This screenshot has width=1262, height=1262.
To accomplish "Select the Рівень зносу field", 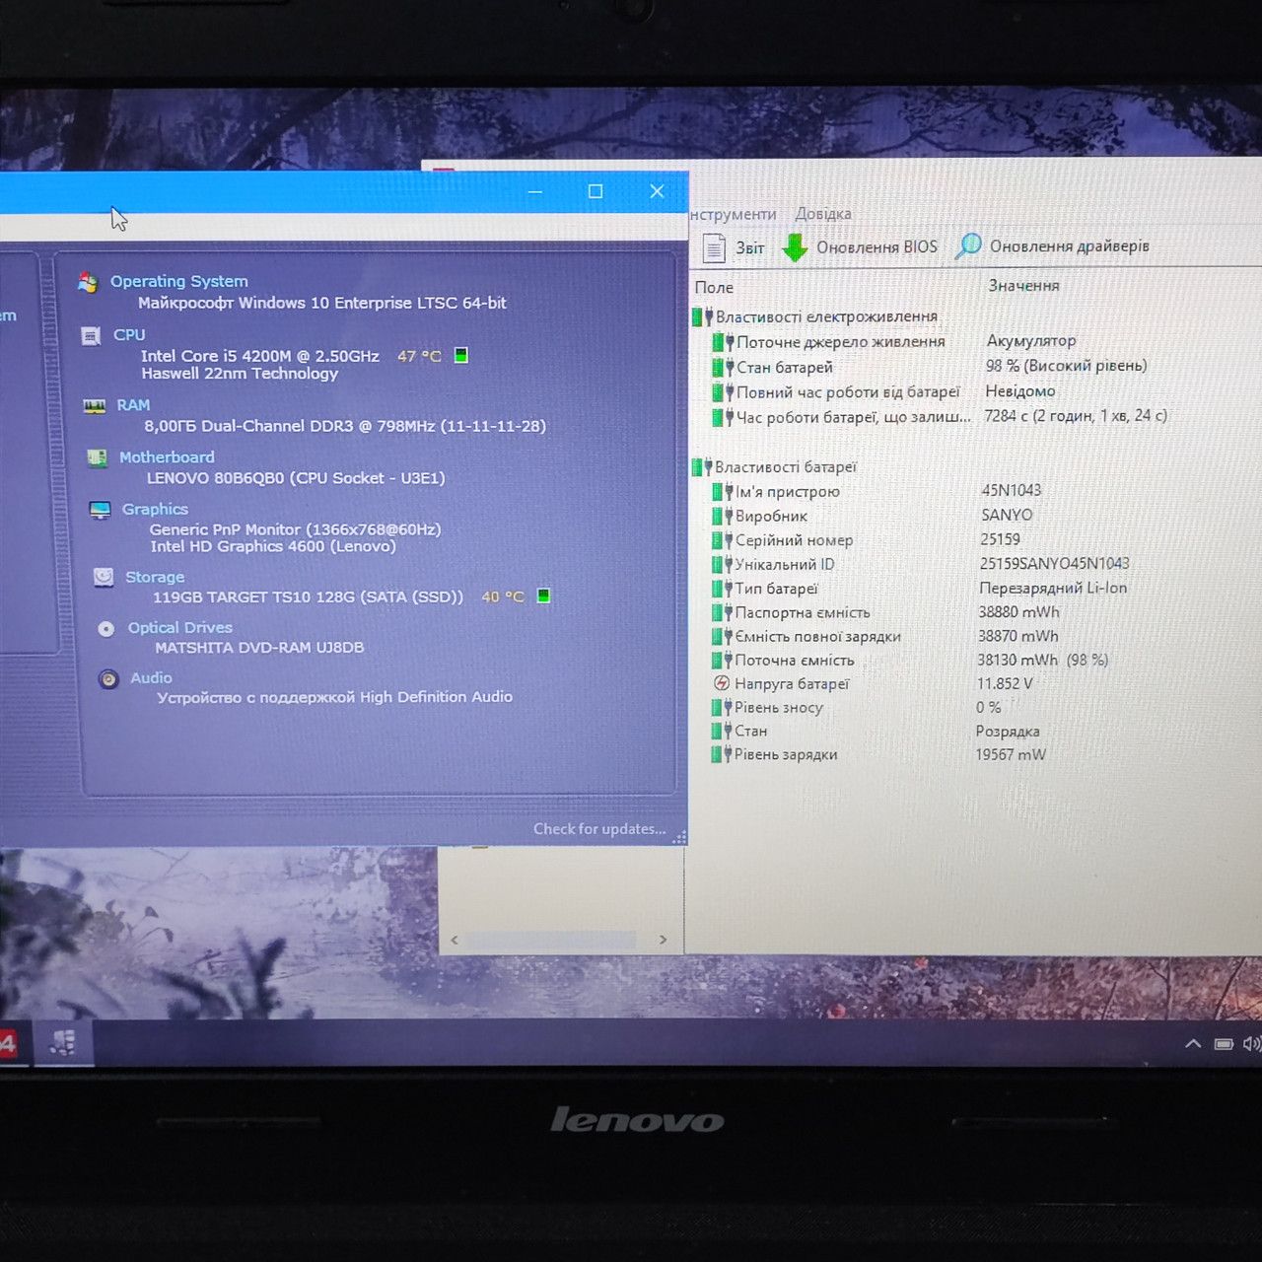I will tap(778, 707).
